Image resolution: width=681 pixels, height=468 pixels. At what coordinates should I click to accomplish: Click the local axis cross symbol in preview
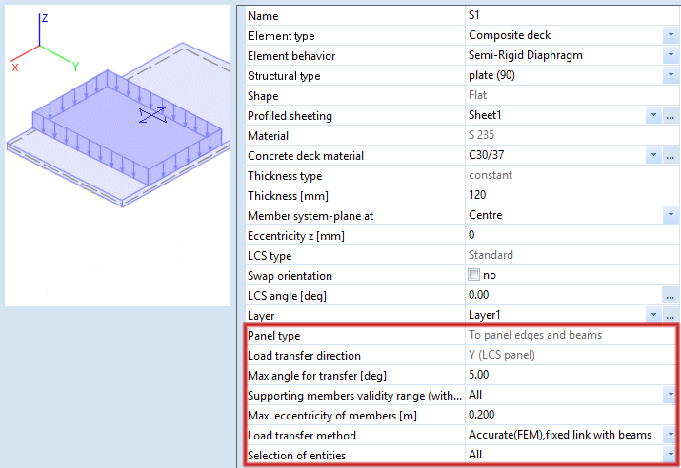(x=152, y=115)
